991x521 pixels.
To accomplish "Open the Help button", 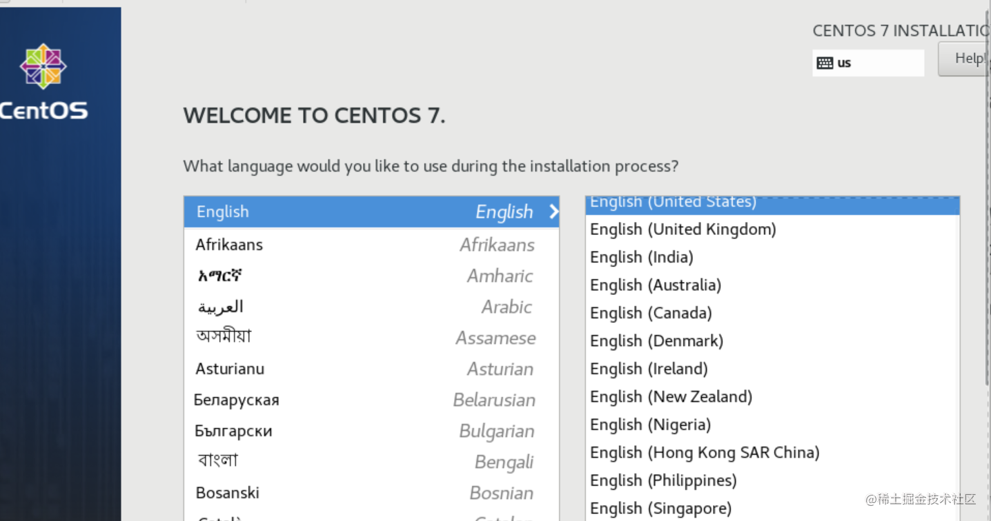I will tap(965, 59).
